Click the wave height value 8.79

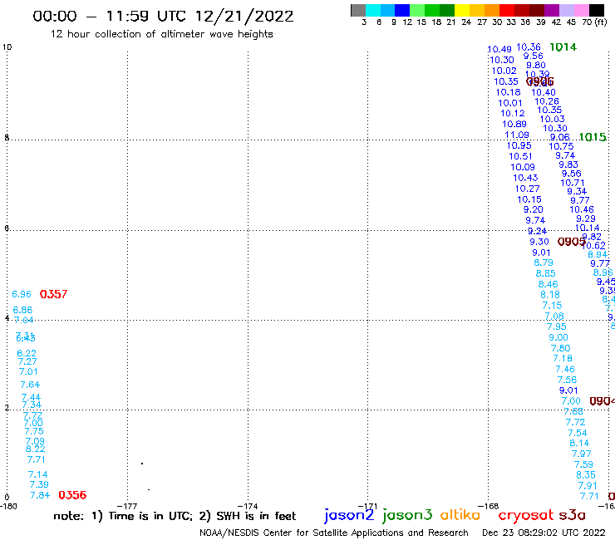[544, 263]
